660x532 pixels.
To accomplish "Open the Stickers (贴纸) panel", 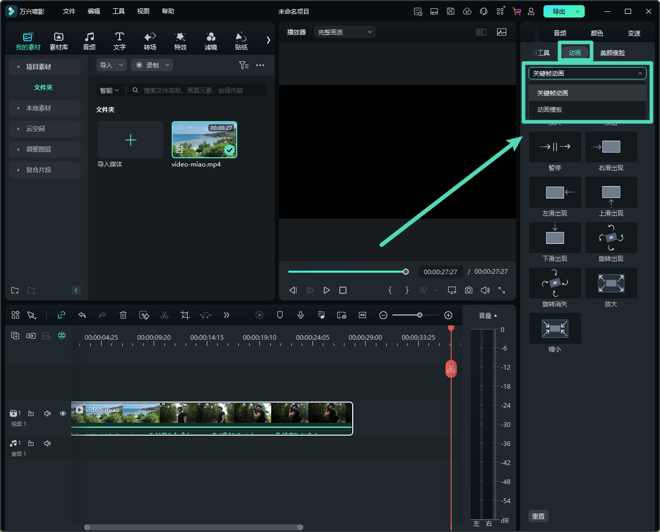I will click(241, 41).
